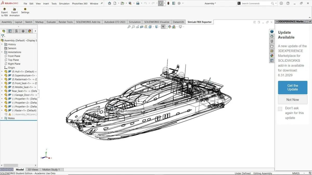This screenshot has height=175, width=312.
Task: Switch to the Motion Study 1 tab
Action: pos(51,170)
